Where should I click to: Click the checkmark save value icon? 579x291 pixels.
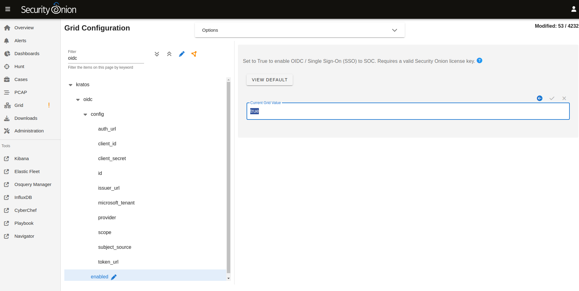[x=552, y=98]
